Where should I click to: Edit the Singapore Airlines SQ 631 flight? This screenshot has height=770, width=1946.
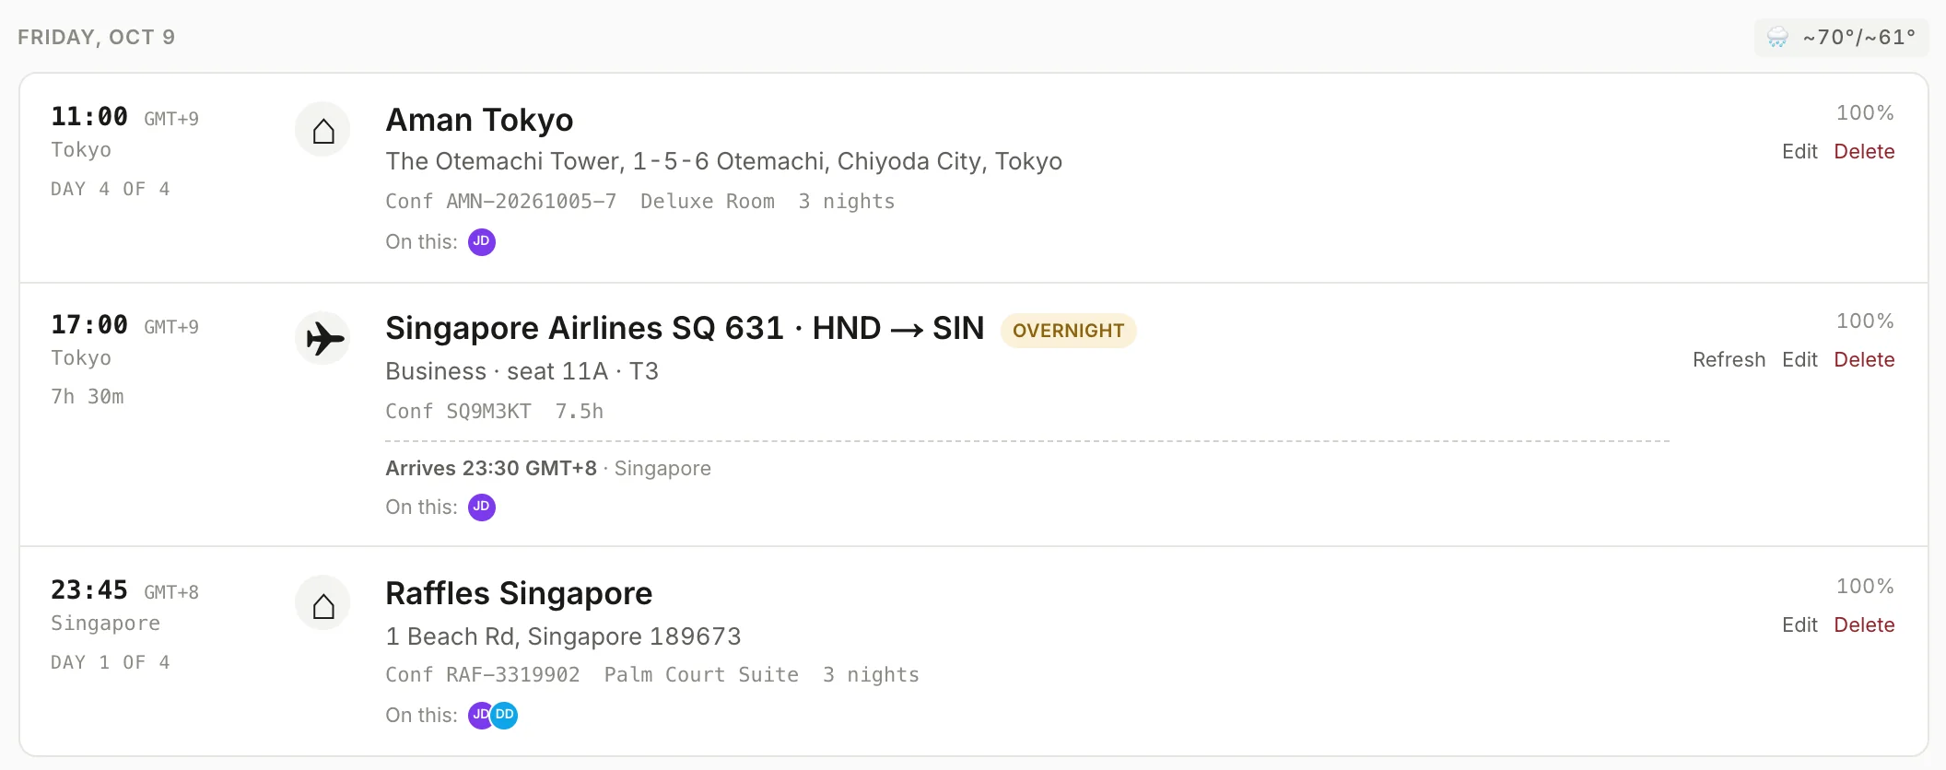pyautogui.click(x=1799, y=360)
